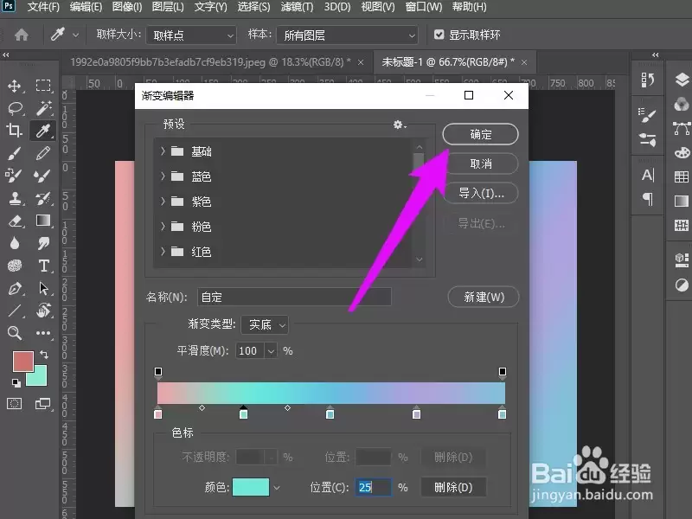Open the Character panel icon
Image resolution: width=692 pixels, height=519 pixels.
pos(648,176)
